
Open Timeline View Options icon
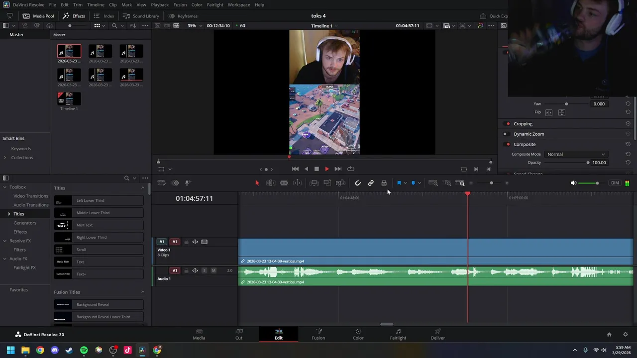pos(161,183)
